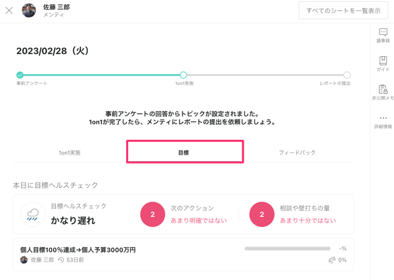This screenshot has height=280, width=394.
Task: Open goal 個人目標100%達成→個人予算3000万円
Action: pyautogui.click(x=78, y=250)
